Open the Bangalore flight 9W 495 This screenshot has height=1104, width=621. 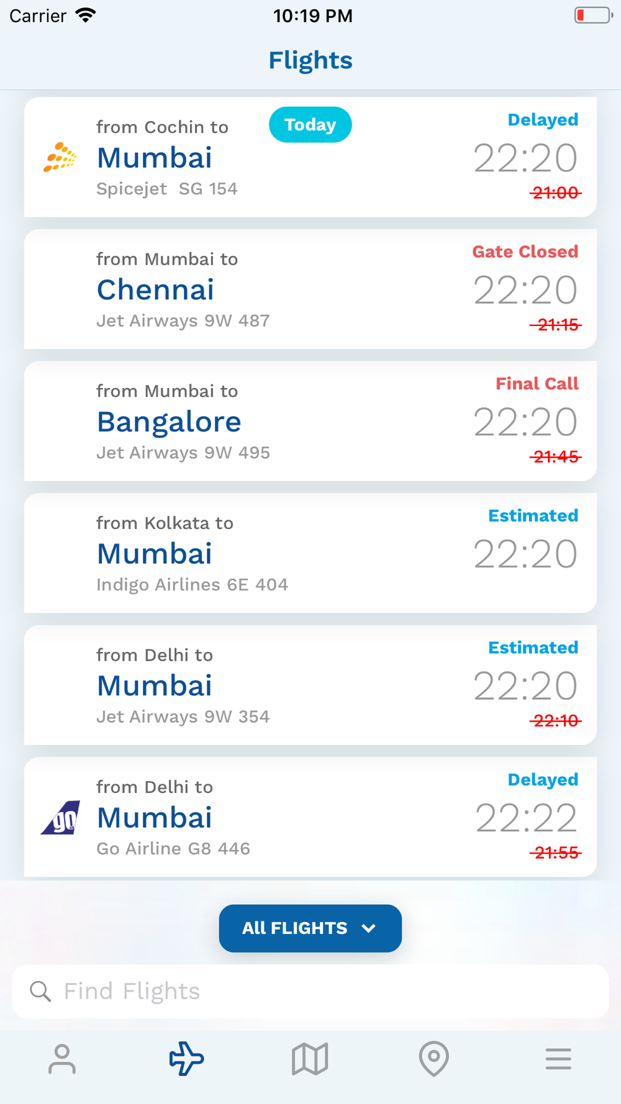click(310, 421)
